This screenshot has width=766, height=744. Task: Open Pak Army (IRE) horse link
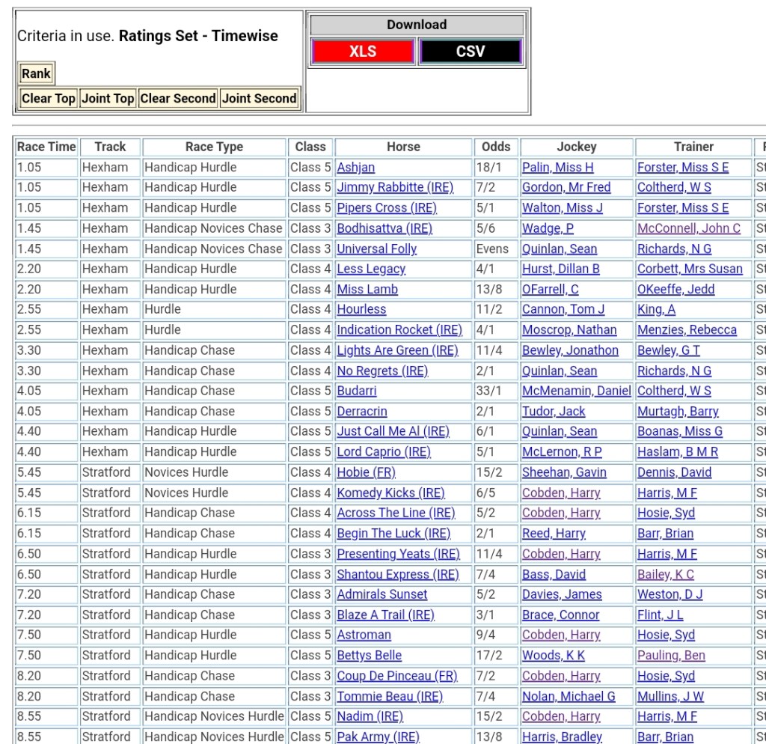click(x=378, y=737)
